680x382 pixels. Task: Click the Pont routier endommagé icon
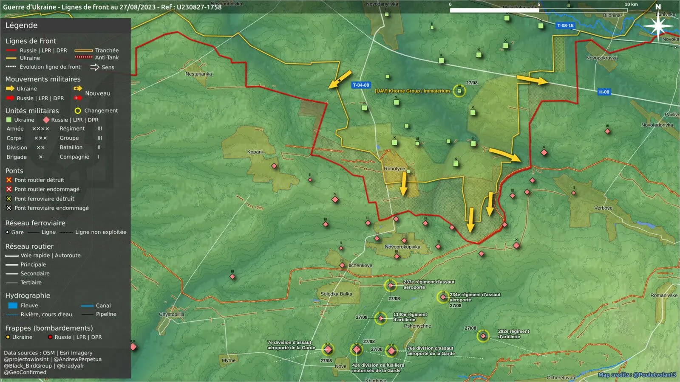pyautogui.click(x=8, y=189)
